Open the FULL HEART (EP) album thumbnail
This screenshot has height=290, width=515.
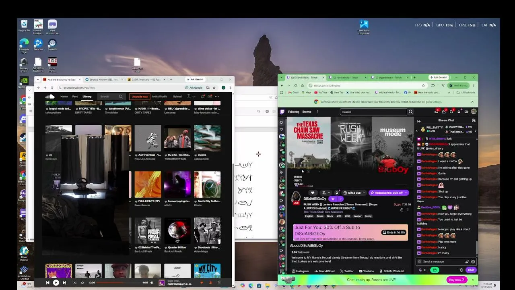click(x=148, y=184)
